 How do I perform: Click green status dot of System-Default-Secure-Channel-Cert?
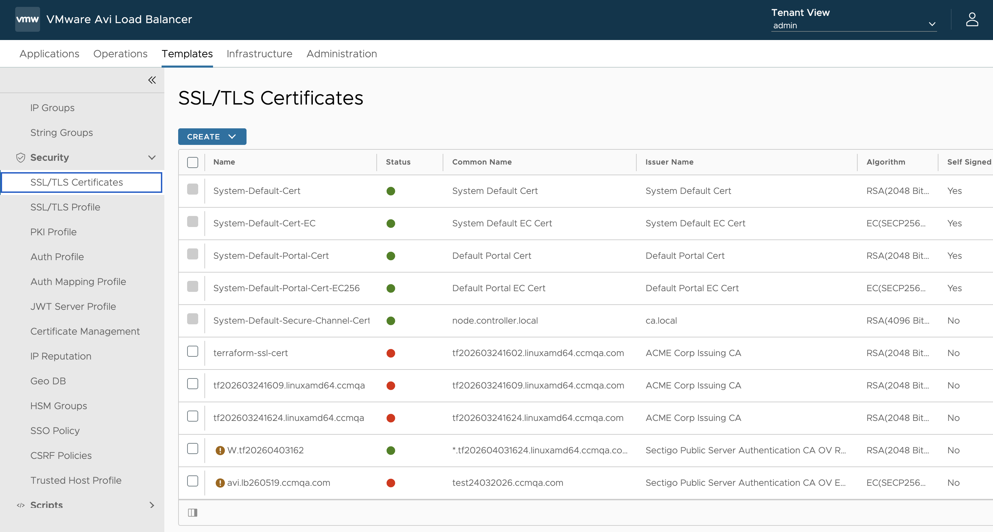(x=391, y=321)
